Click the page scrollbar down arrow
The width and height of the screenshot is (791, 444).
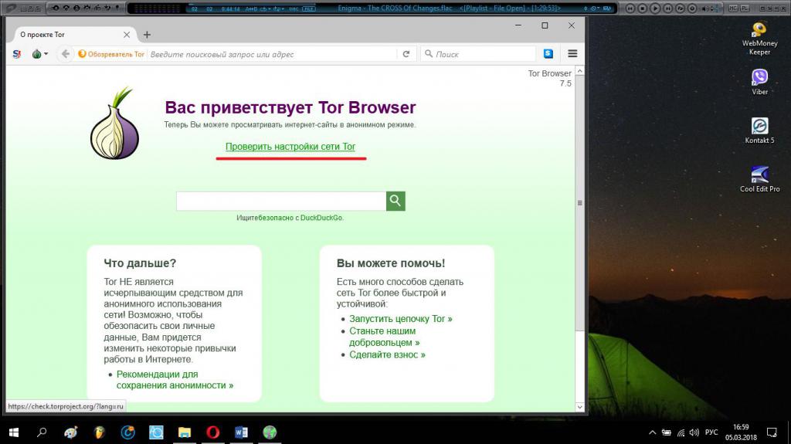[x=579, y=407]
